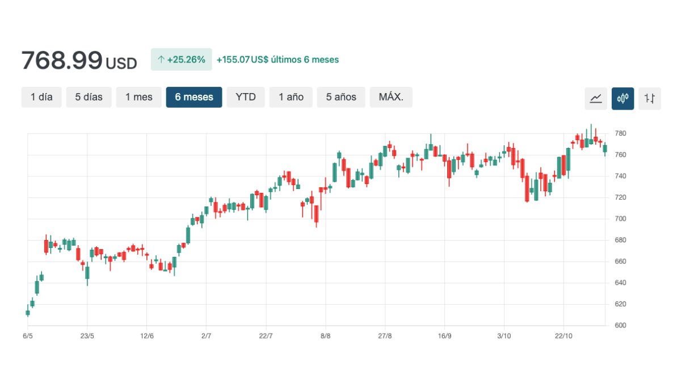Click the 22/10 date label on axis
The height and width of the screenshot is (383, 681).
(564, 336)
